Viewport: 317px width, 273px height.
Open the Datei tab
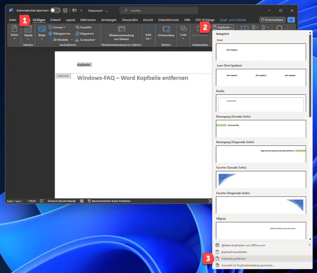pos(12,20)
